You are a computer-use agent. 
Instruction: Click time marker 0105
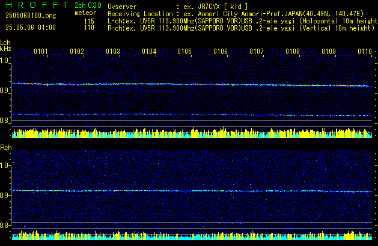[184, 52]
